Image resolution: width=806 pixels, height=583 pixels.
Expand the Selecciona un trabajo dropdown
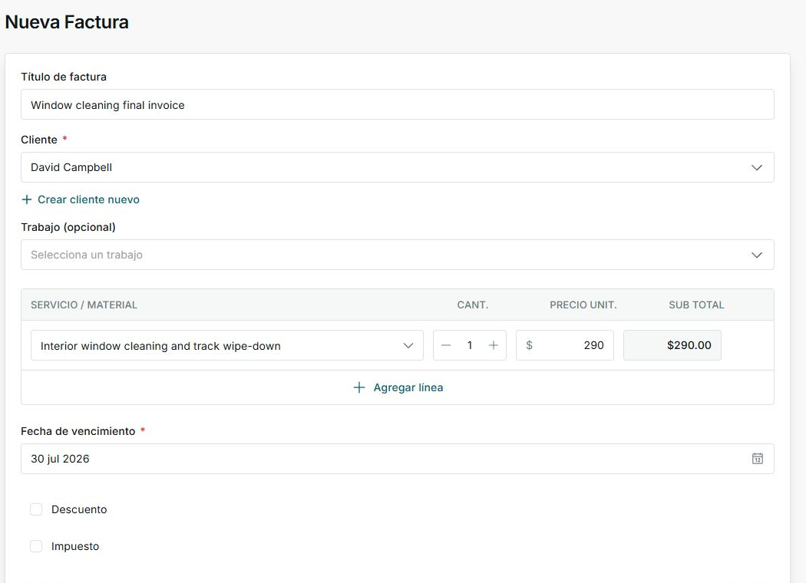tap(398, 255)
